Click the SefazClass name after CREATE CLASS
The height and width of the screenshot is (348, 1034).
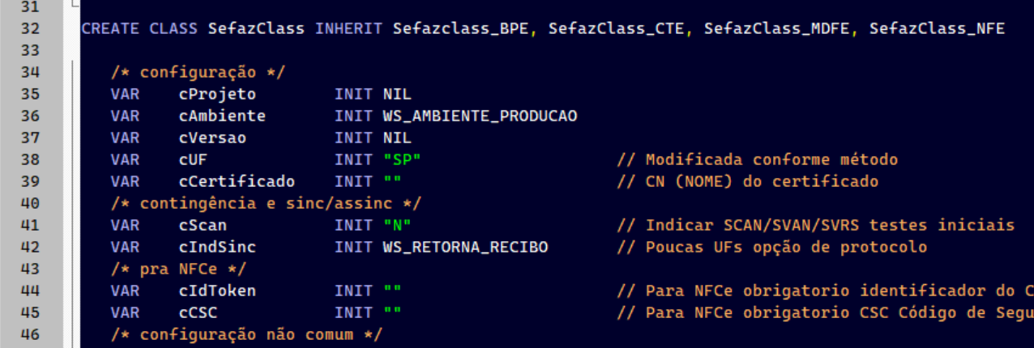click(256, 29)
